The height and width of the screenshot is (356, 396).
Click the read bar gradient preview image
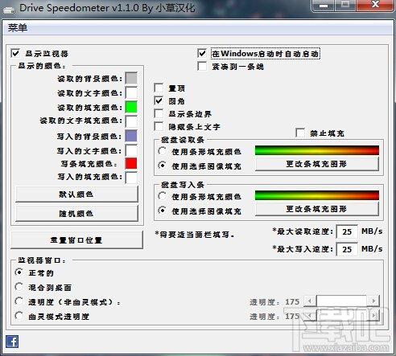317,150
